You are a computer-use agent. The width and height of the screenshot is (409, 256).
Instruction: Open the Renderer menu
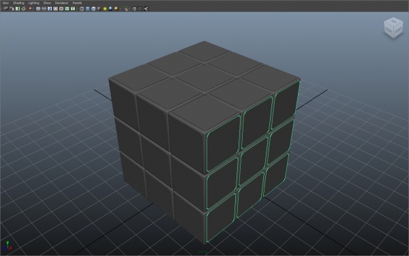pos(61,3)
